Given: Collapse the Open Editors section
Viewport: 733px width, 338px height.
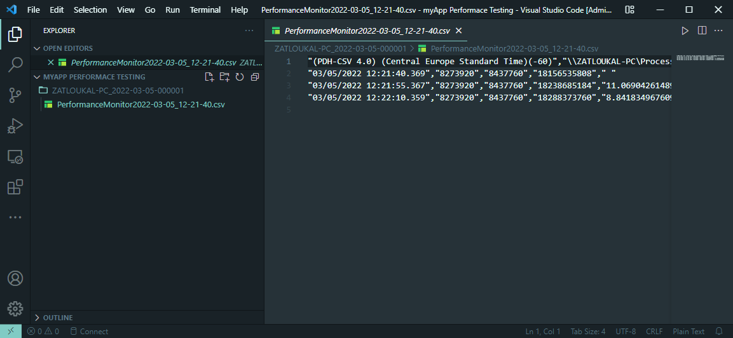Looking at the screenshot, I should (x=37, y=48).
